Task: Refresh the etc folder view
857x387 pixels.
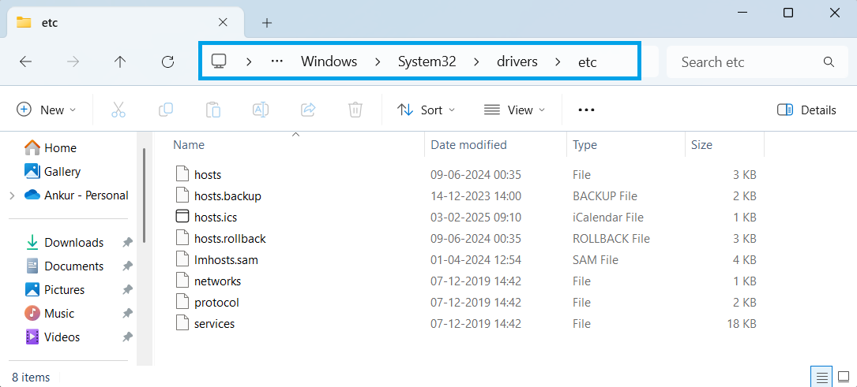Action: [167, 62]
